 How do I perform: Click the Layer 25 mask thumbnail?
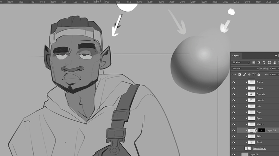click(x=261, y=130)
